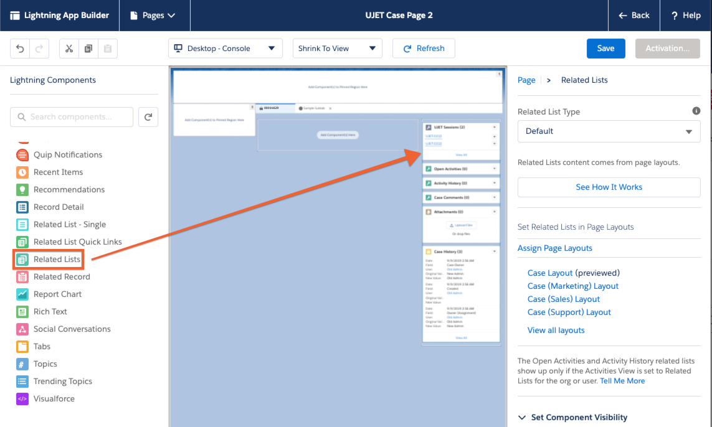Viewport: 712px width, 427px height.
Task: Select the Quip Notifications component icon
Action: point(22,155)
